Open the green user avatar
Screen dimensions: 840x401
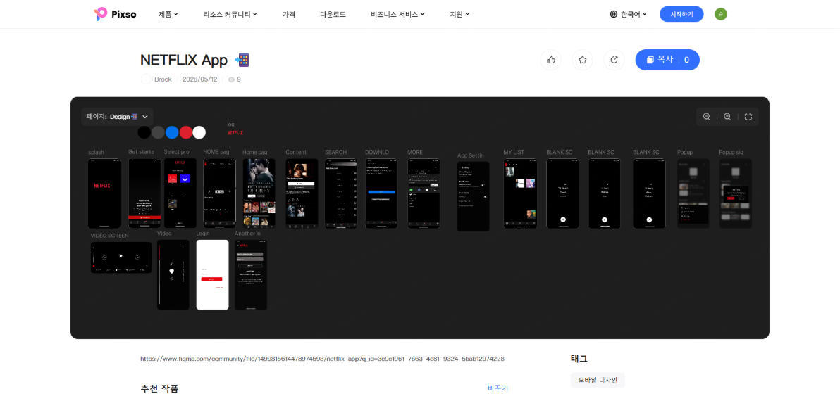pyautogui.click(x=720, y=15)
